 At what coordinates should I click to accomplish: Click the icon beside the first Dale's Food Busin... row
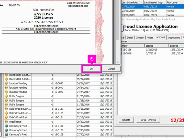[x=6, y=109]
